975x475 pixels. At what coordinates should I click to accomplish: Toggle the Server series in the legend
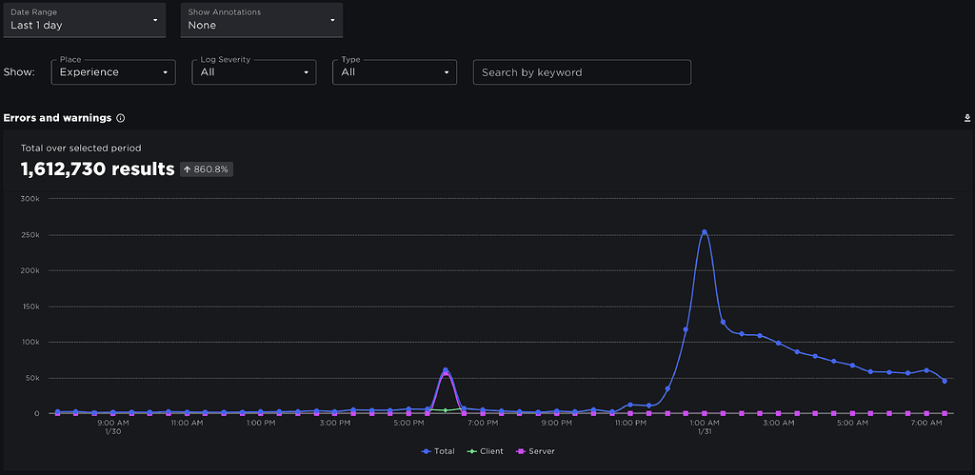tap(535, 451)
